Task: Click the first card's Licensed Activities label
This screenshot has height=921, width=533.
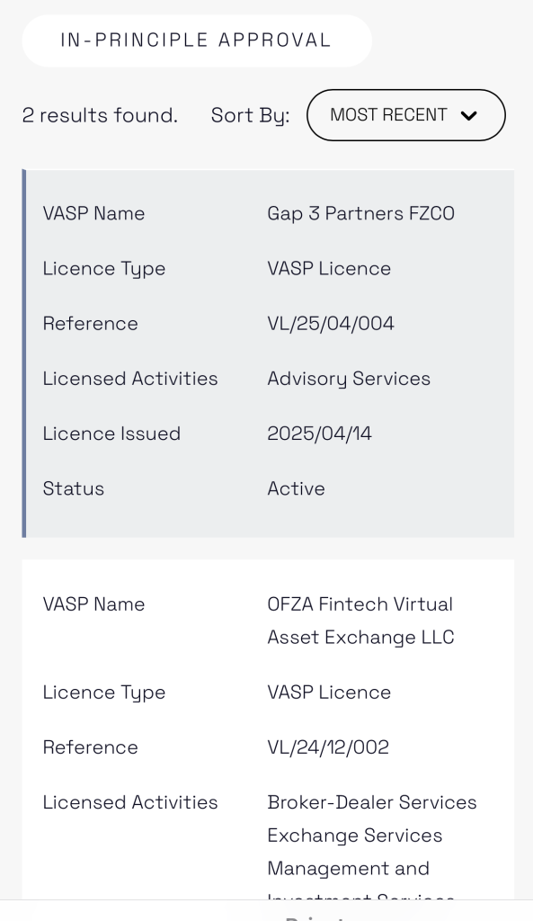Action: point(130,379)
